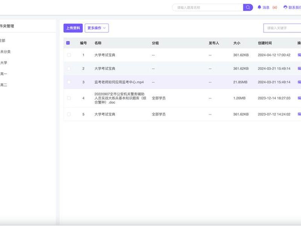Click the edit link in row 2 (15:49:14, 361.62KB)
This screenshot has width=301, height=226.
(x=299, y=69)
